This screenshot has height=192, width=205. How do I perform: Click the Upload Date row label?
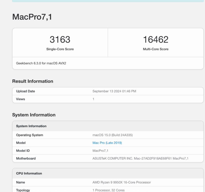click(x=25, y=91)
